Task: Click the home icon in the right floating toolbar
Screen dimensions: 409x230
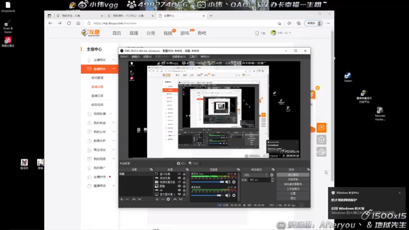Action: click(321, 139)
